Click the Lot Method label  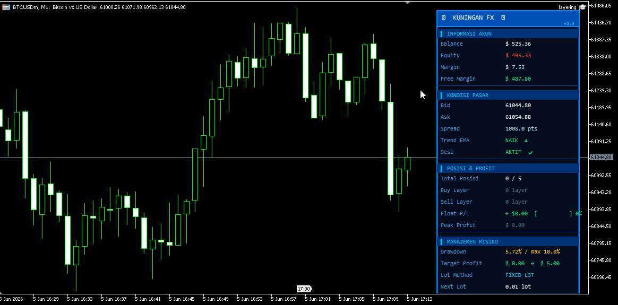[x=457, y=275]
